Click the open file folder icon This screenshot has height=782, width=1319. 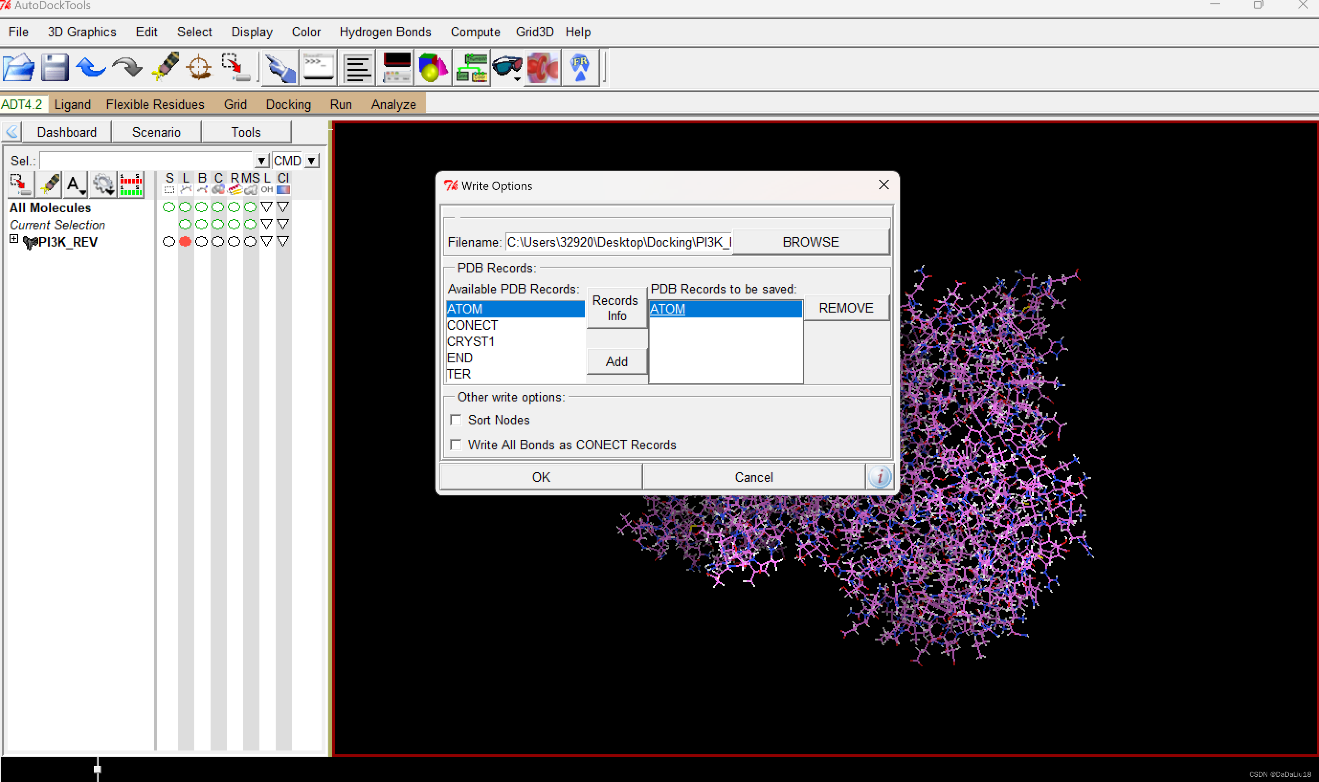tap(19, 67)
